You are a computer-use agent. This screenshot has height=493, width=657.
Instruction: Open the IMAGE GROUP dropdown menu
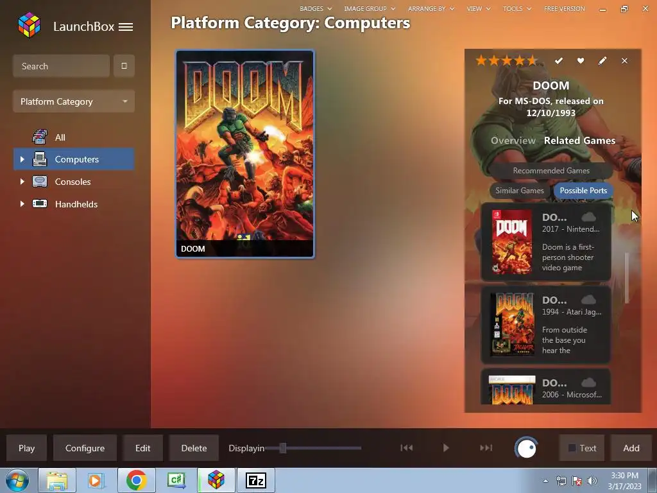click(370, 8)
